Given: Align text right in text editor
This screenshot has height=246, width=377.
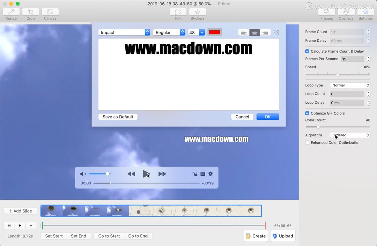Looking at the screenshot, I should point(266,32).
